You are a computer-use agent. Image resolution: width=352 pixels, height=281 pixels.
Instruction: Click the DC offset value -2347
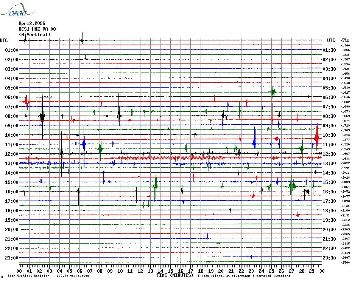click(x=345, y=239)
